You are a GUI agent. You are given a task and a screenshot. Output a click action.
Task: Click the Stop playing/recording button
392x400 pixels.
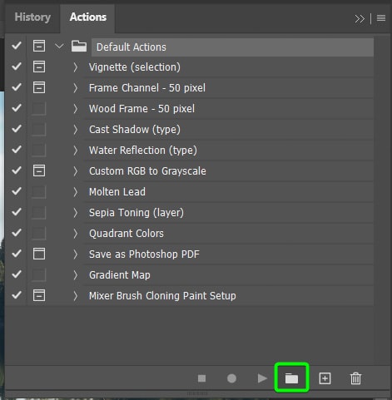click(201, 378)
